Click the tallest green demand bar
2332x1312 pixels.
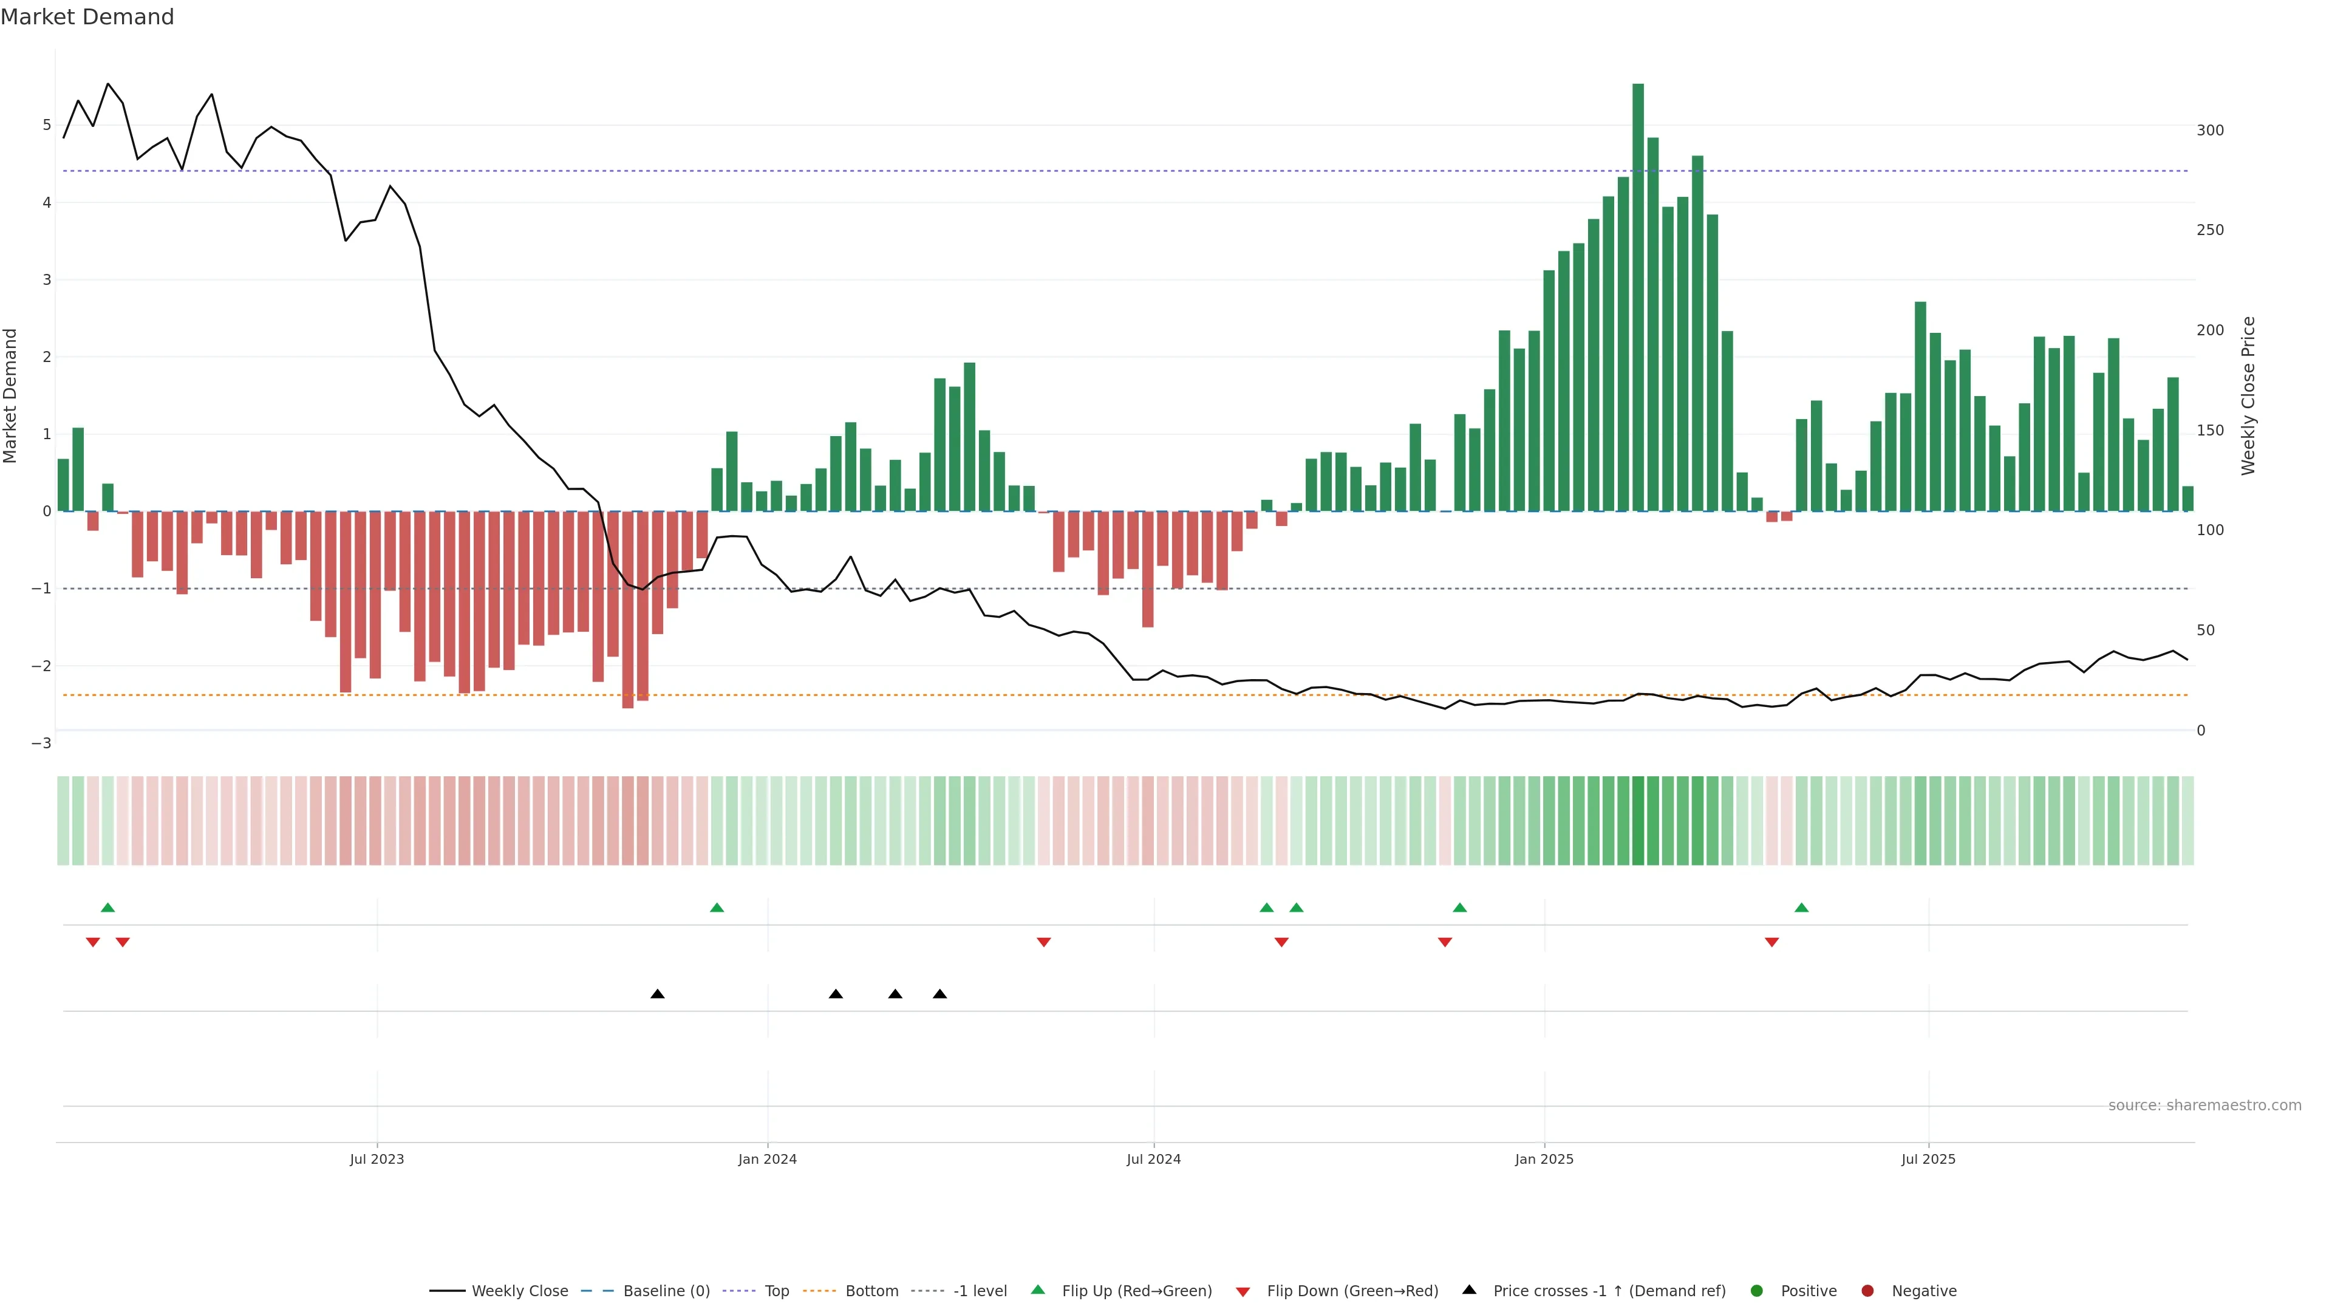coord(1638,299)
